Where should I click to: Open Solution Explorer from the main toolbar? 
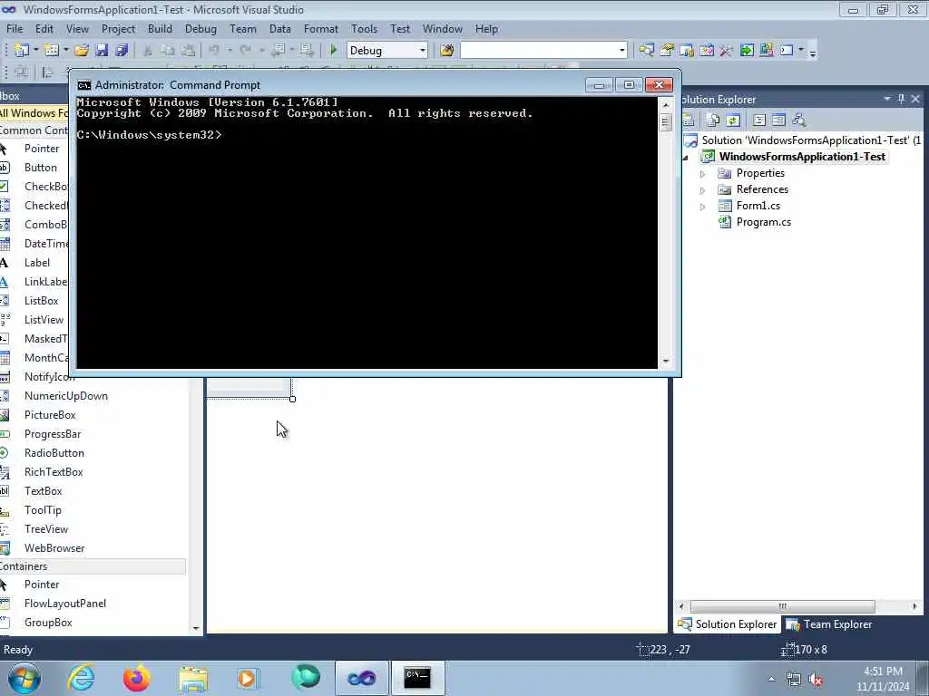point(646,51)
